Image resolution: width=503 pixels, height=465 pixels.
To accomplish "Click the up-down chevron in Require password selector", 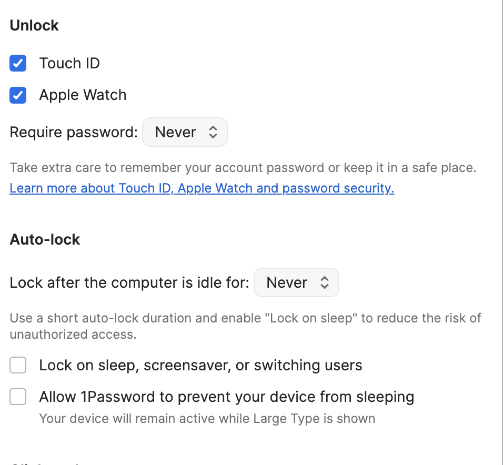I will (213, 132).
